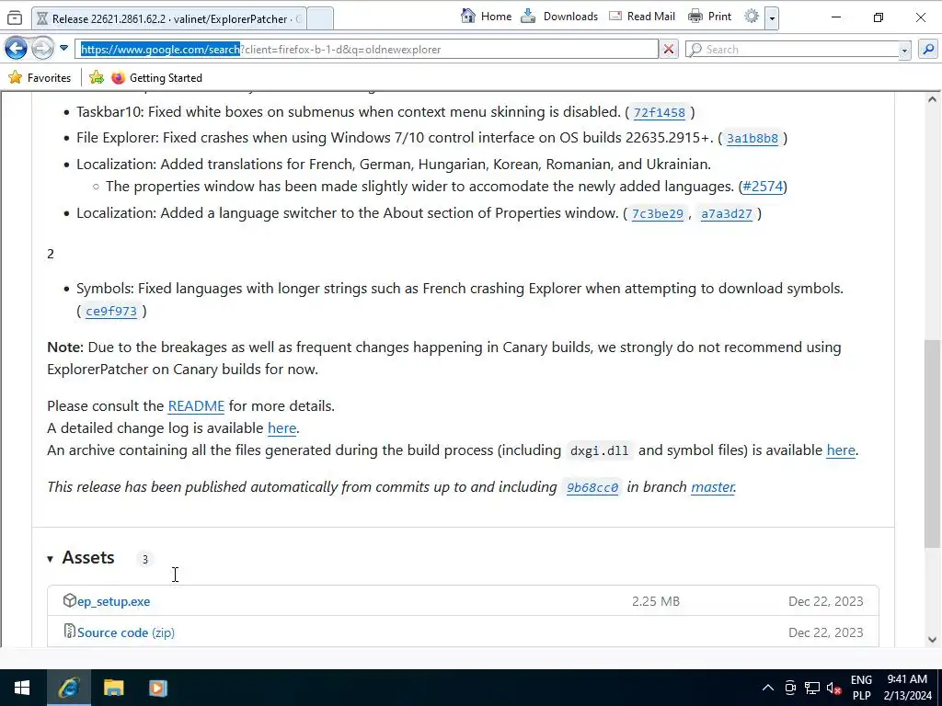
Task: Open the master branch link
Action: 713,487
